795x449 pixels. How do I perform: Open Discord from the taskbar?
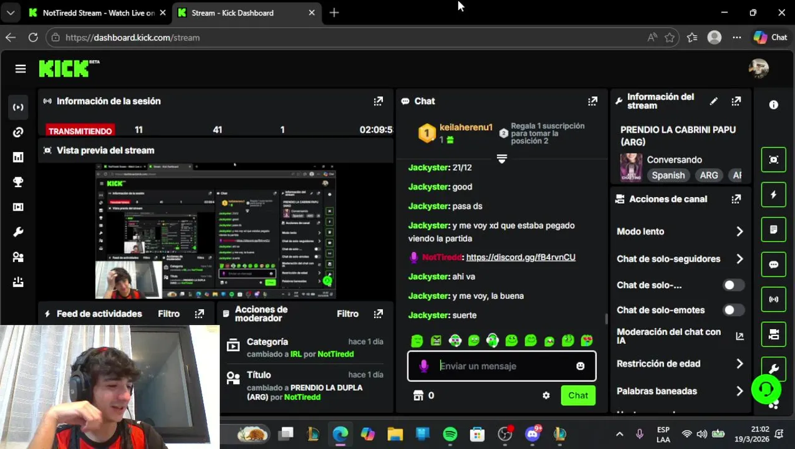[x=532, y=434]
